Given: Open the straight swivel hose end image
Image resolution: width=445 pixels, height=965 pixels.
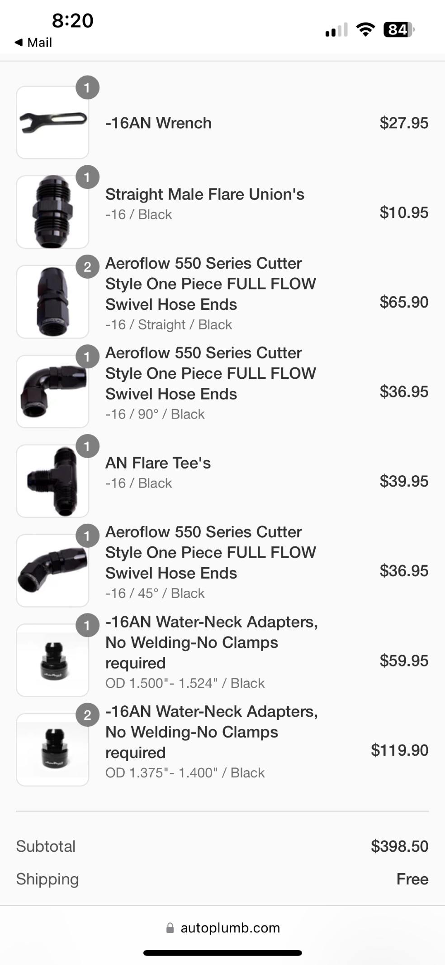Looking at the screenshot, I should click(52, 302).
